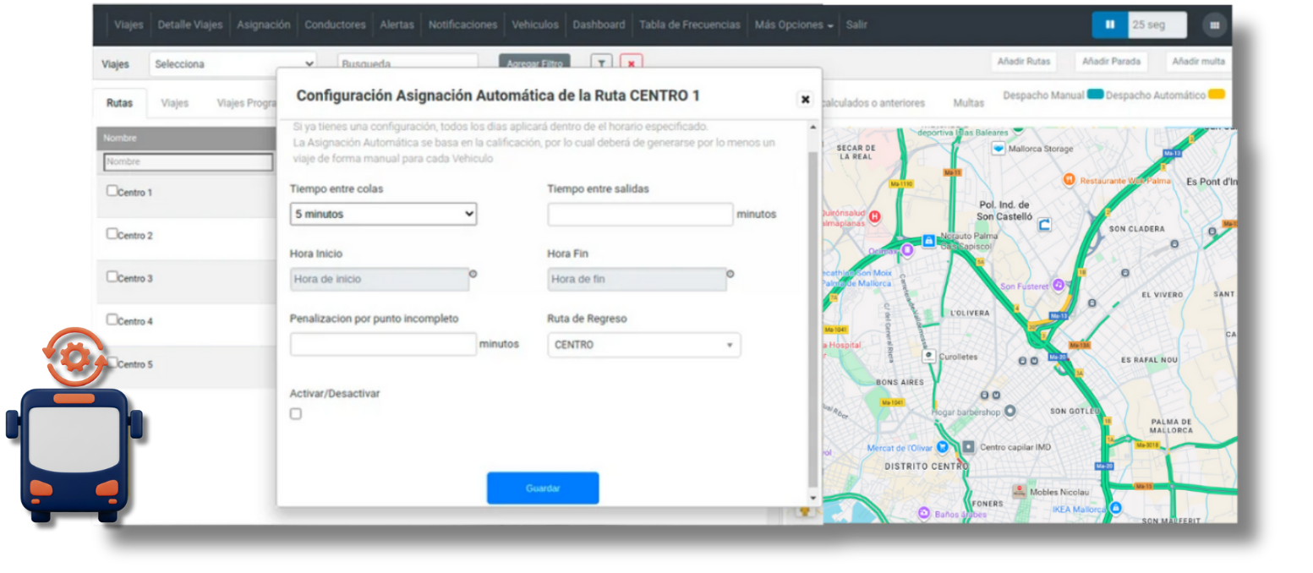Pause the 25 second auto-refresh

pos(1110,25)
